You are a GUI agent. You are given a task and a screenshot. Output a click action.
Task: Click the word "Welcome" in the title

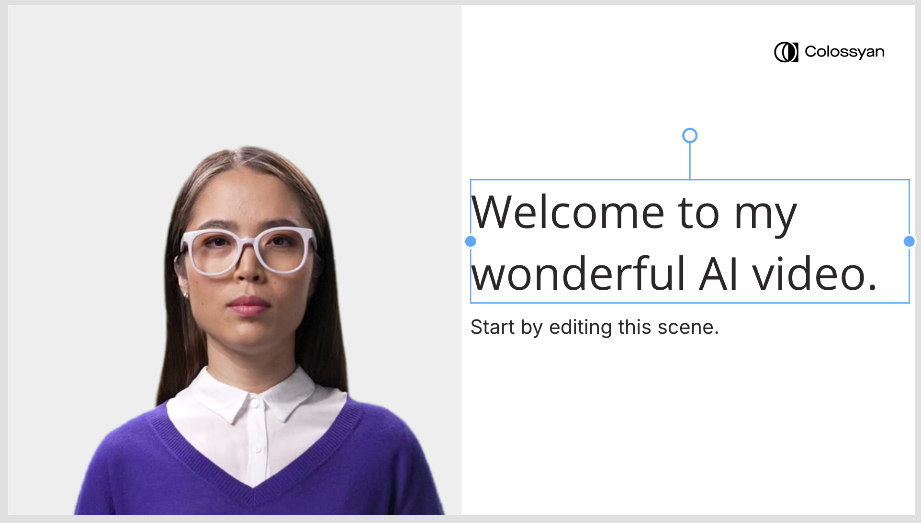coord(568,213)
